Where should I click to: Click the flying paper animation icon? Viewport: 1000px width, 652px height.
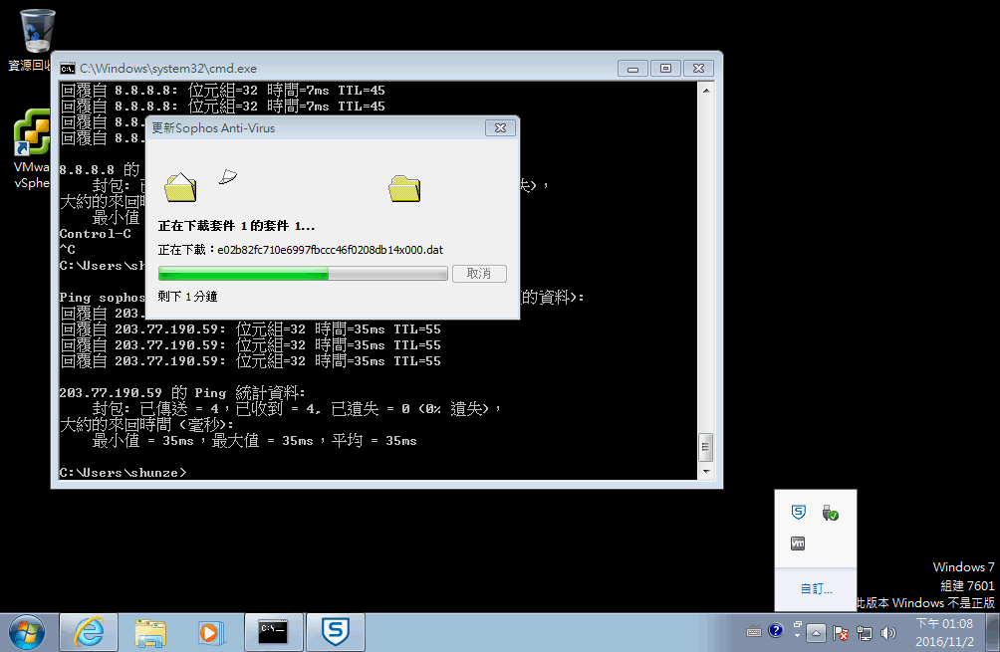tap(228, 176)
